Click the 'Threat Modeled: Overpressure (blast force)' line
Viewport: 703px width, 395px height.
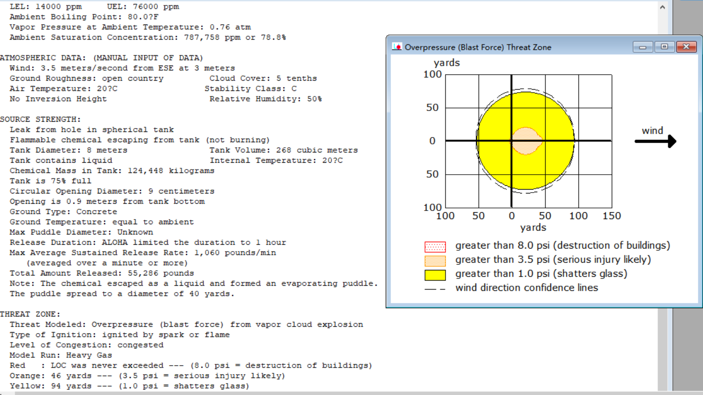coord(187,325)
